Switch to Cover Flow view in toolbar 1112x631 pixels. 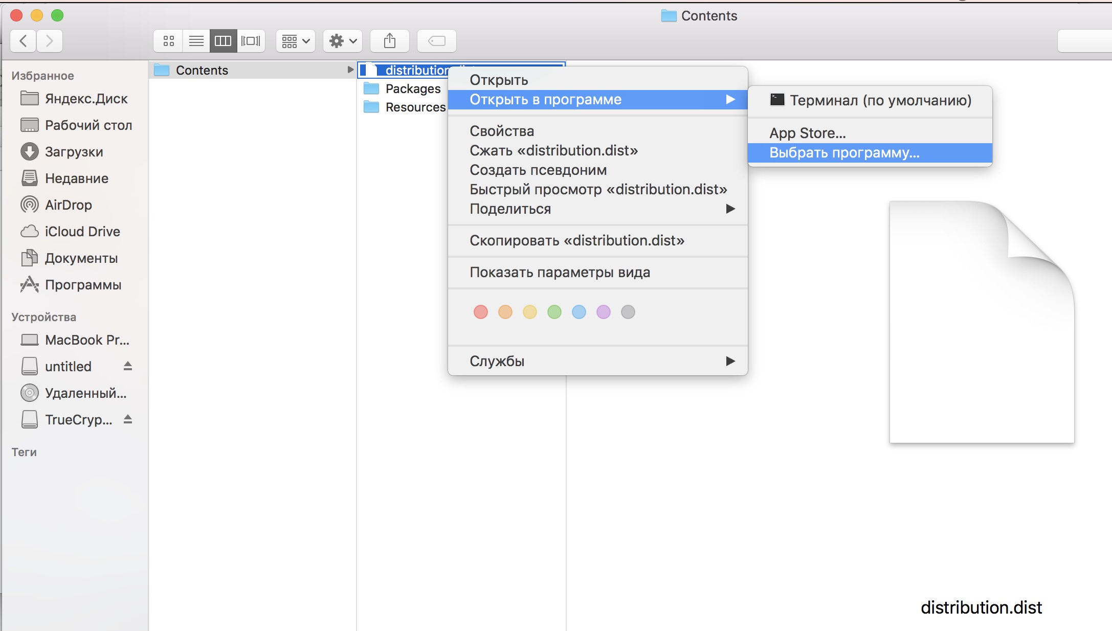pos(251,41)
